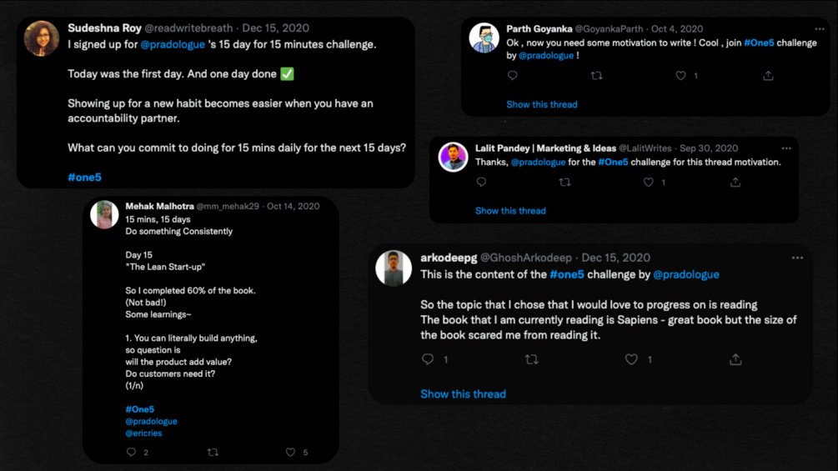The height and width of the screenshot is (471, 838).
Task: Open arkodeepg's profile avatar
Action: 394,268
